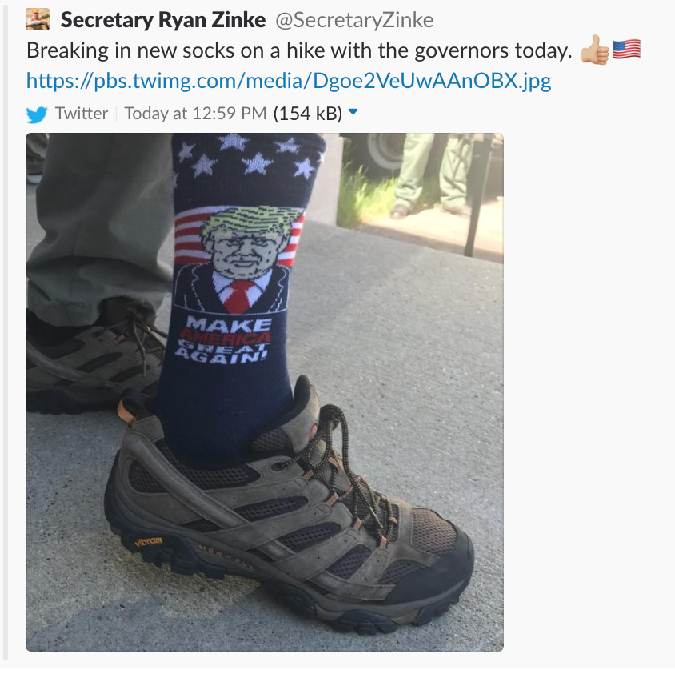The height and width of the screenshot is (674, 675).
Task: Click the Vibram logo on the shoe sole
Action: (149, 541)
